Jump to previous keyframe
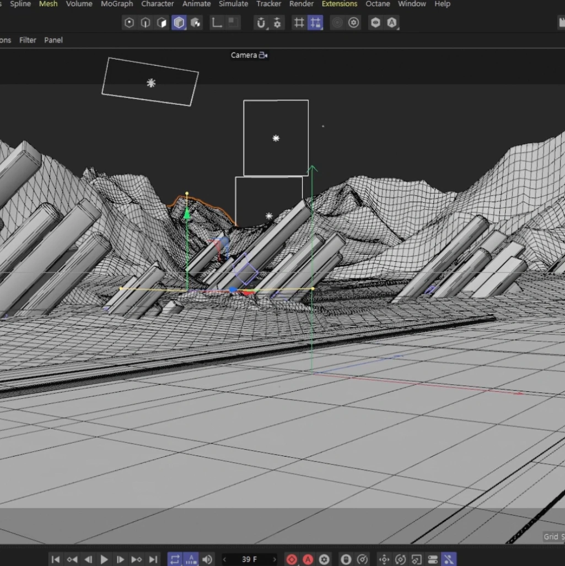The width and height of the screenshot is (565, 566). point(72,559)
